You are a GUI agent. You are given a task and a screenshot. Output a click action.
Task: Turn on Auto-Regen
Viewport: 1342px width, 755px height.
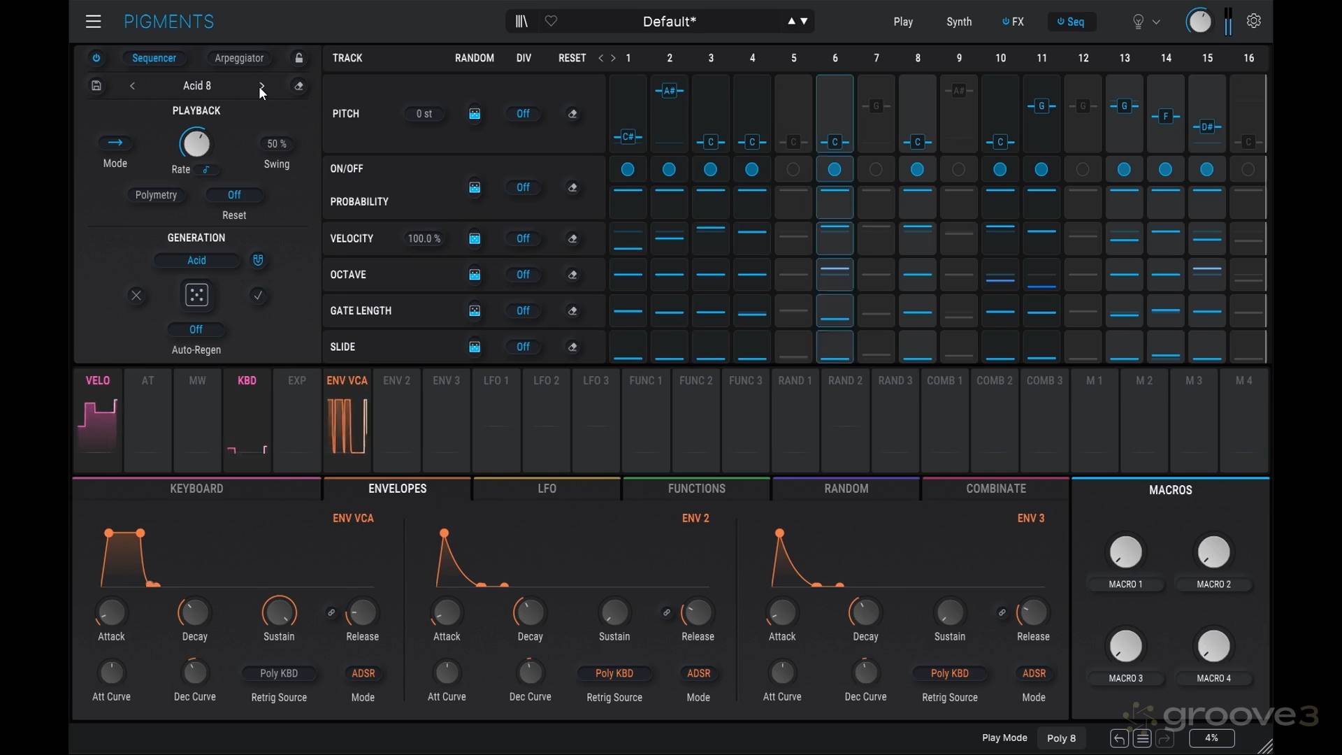pos(196,329)
